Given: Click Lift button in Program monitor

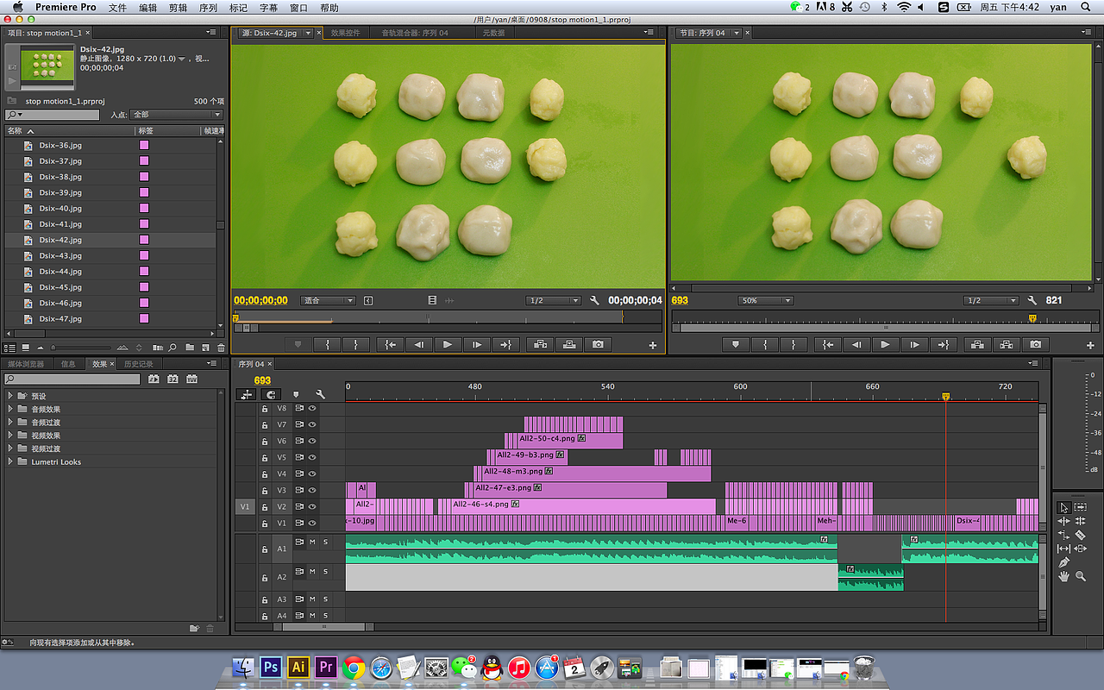Looking at the screenshot, I should point(977,344).
